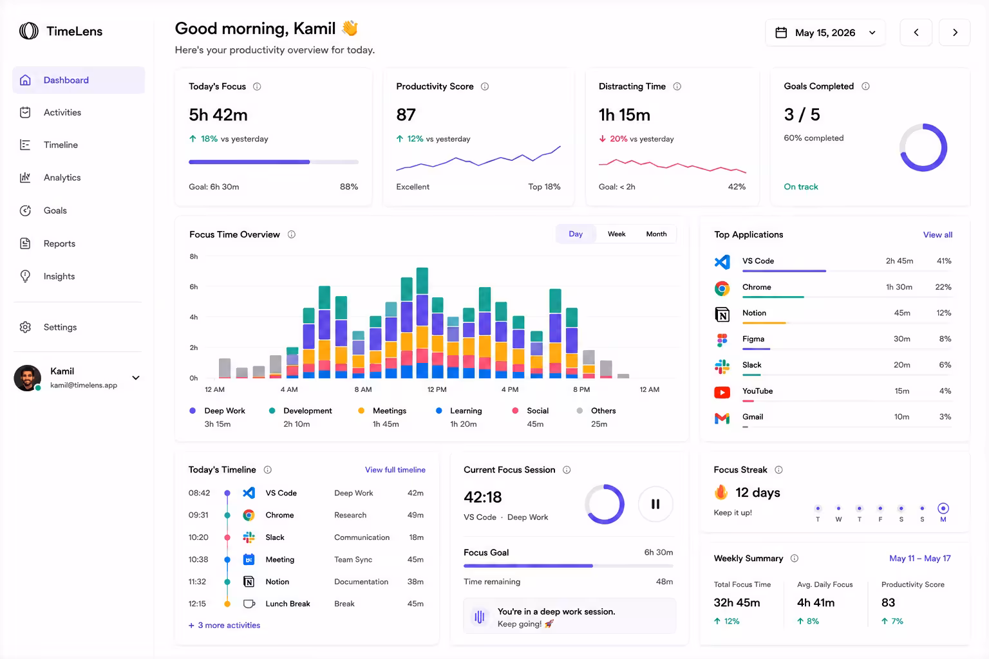Click the Chrome icon in Top Applications
The width and height of the screenshot is (989, 659).
(722, 288)
